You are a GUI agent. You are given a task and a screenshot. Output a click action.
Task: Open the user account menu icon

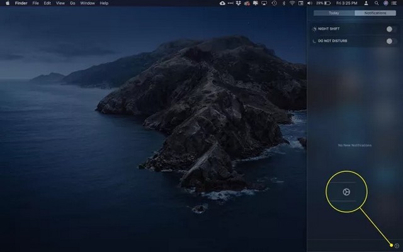coord(366,3)
